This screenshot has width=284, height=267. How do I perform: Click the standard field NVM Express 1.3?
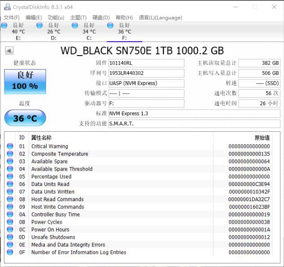click(x=194, y=114)
